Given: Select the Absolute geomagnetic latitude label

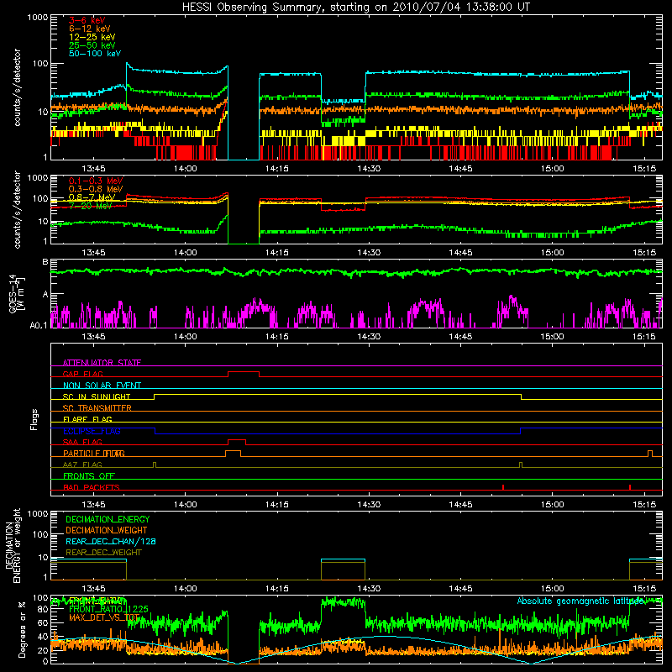Looking at the screenshot, I should point(581,601).
